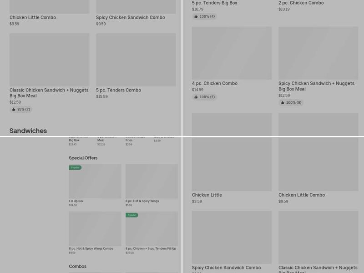Image resolution: width=364 pixels, height=273 pixels.
Task: Open the 5 pc. Tenders Combo photo
Action: point(136,60)
